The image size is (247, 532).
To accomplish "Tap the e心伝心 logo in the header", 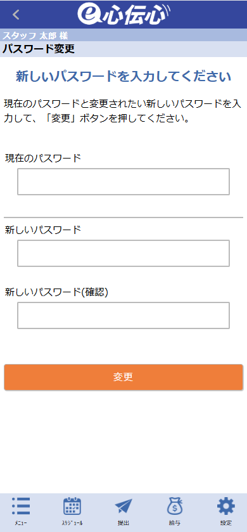I will [123, 14].
